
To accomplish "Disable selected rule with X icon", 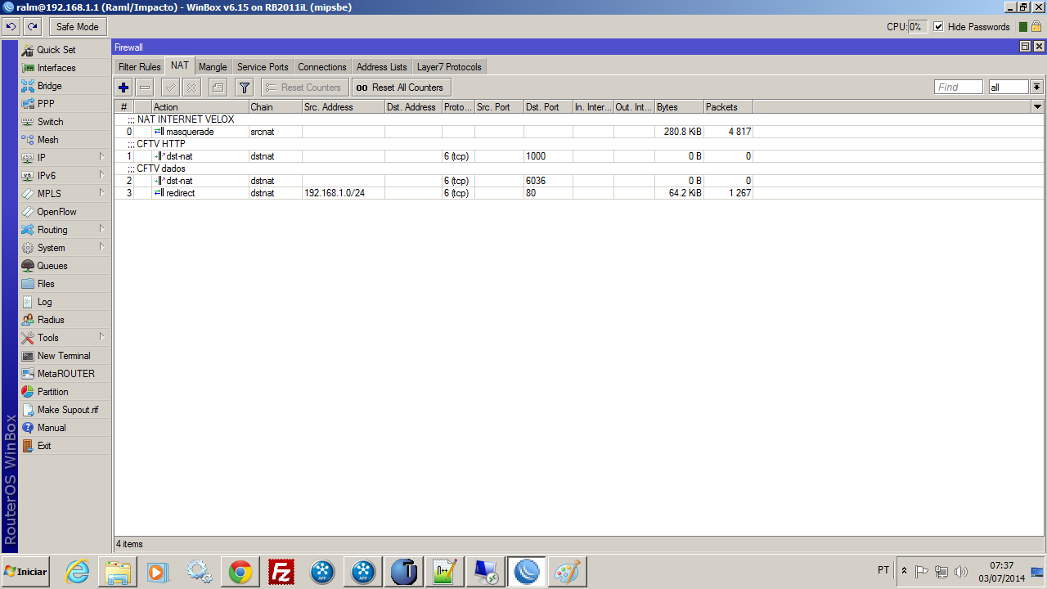I will tap(191, 88).
